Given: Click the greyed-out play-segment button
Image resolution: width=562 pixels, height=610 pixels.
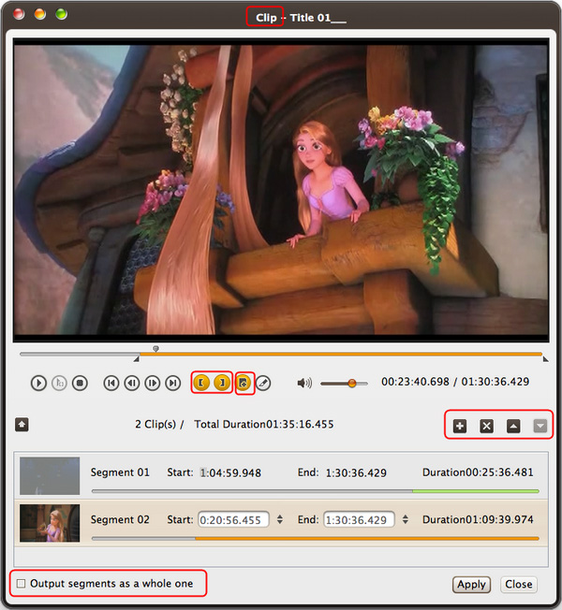Looking at the screenshot, I should (x=59, y=384).
